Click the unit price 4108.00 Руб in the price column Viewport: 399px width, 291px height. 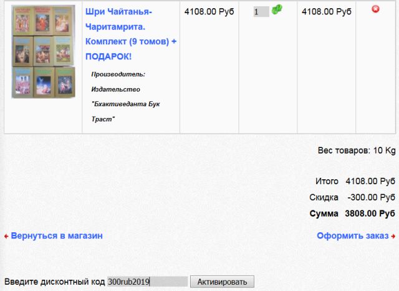[209, 11]
